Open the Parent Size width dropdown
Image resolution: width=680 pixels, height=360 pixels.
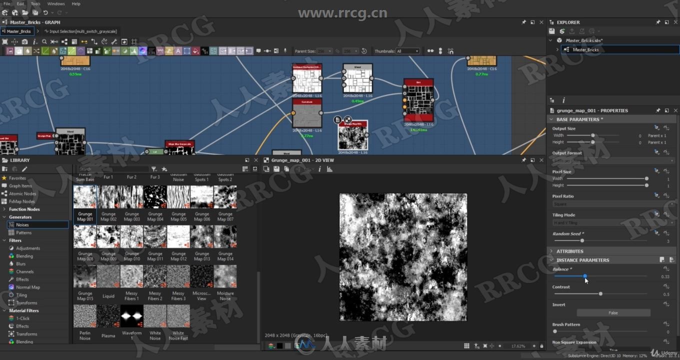click(x=324, y=51)
